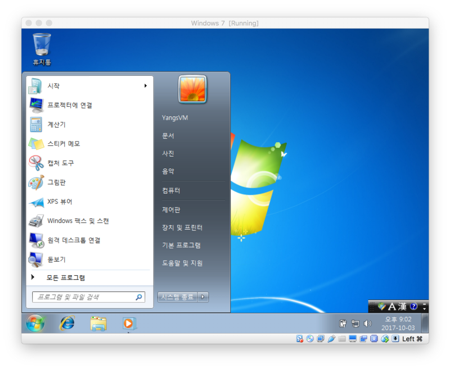Image resolution: width=450 pixels, height=369 pixels.
Task: Click the Show Desktop strip
Action: [x=425, y=324]
